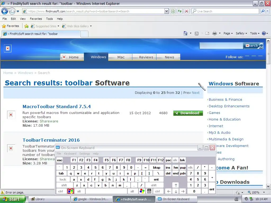Open the Help menu in Internet Explorer
This screenshot has height=203, width=271.
pyautogui.click(x=60, y=19)
